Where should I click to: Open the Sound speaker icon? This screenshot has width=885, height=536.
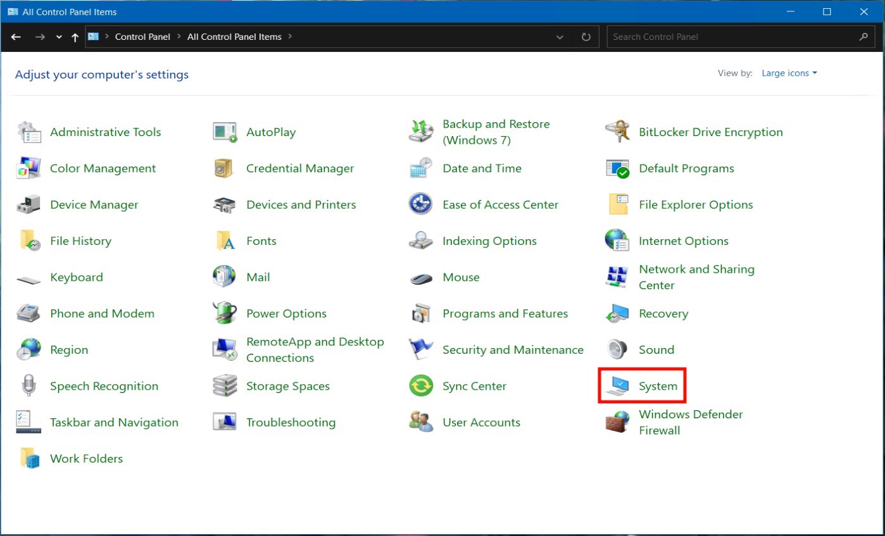617,349
